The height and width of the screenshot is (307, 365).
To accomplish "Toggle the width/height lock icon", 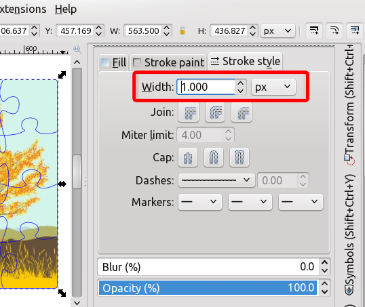I will (x=182, y=30).
